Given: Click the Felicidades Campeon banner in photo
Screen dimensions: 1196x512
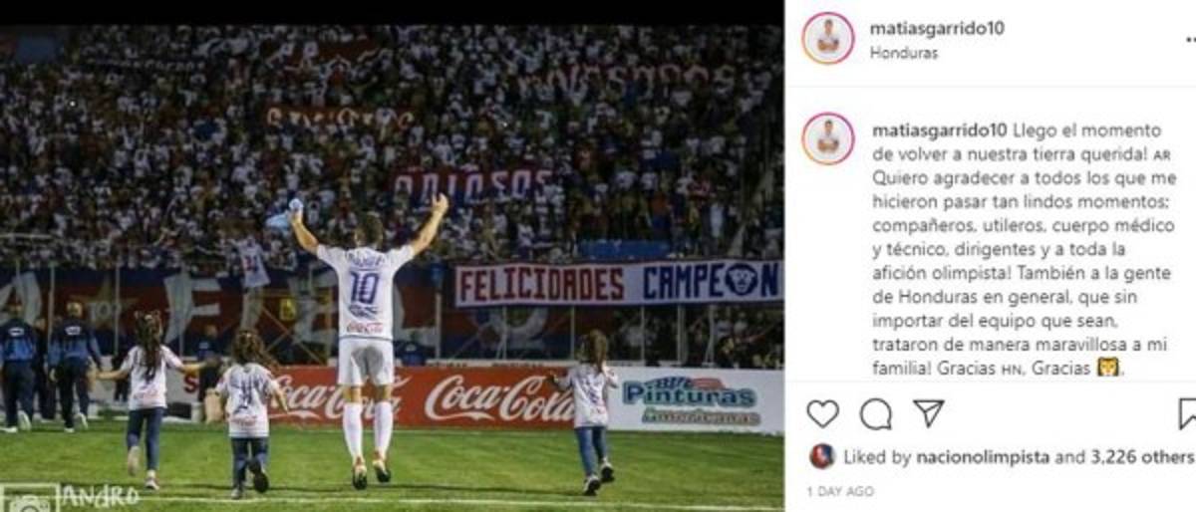Looking at the screenshot, I should pos(618,283).
